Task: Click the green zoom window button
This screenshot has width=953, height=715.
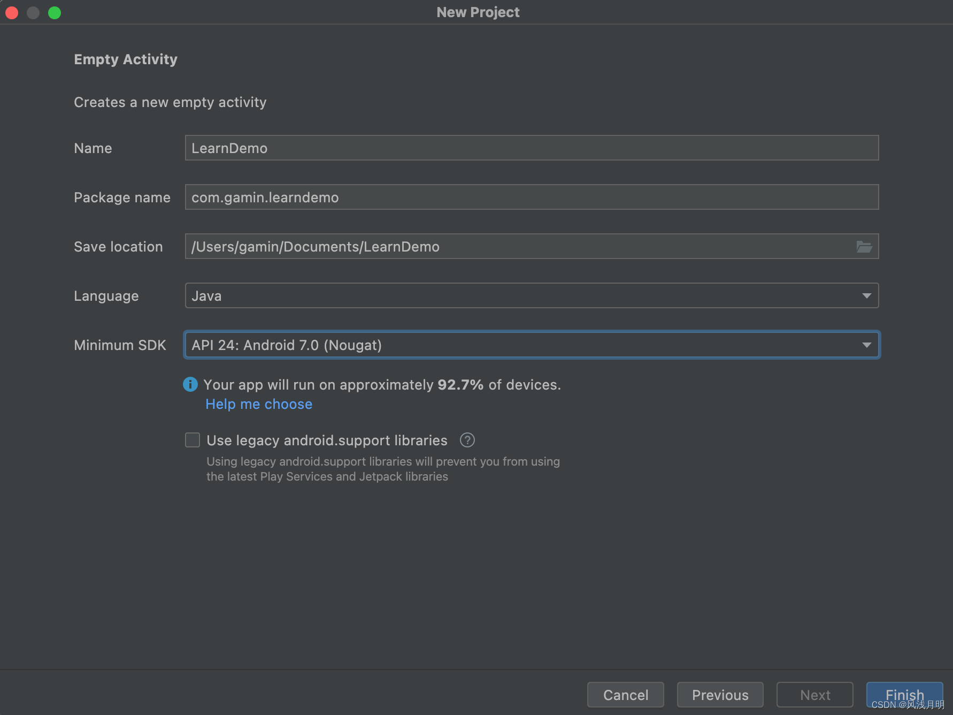Action: tap(55, 12)
